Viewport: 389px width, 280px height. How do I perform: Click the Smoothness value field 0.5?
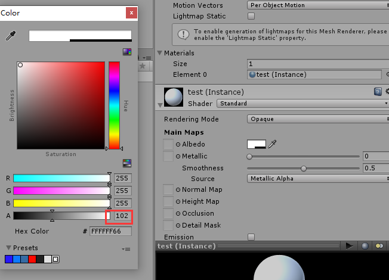pyautogui.click(x=376, y=168)
